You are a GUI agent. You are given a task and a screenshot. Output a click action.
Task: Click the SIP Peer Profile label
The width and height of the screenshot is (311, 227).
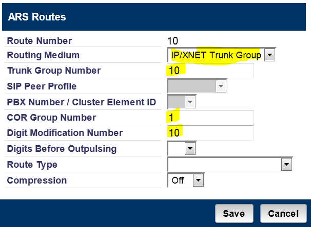coord(42,86)
